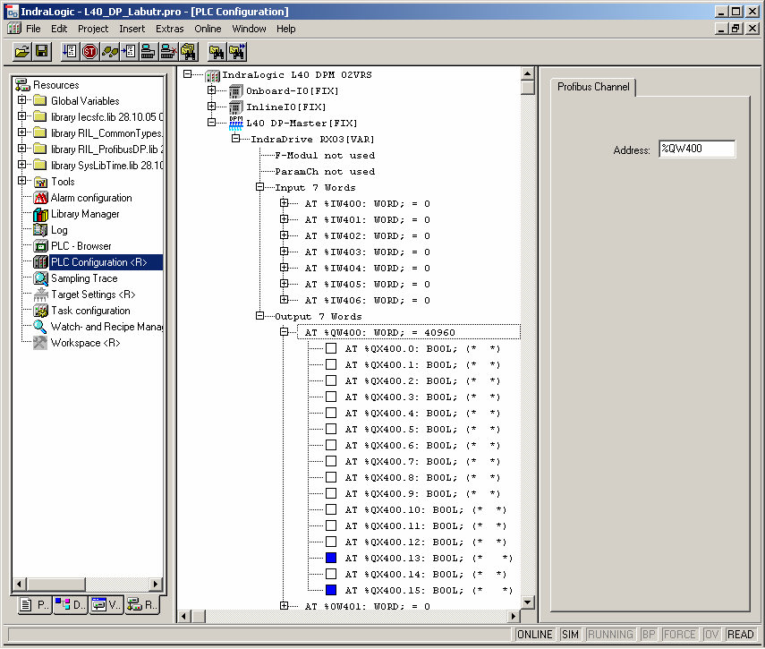This screenshot has height=649, width=765.
Task: Toggle the %QX400.11 output bit
Action: tap(331, 525)
